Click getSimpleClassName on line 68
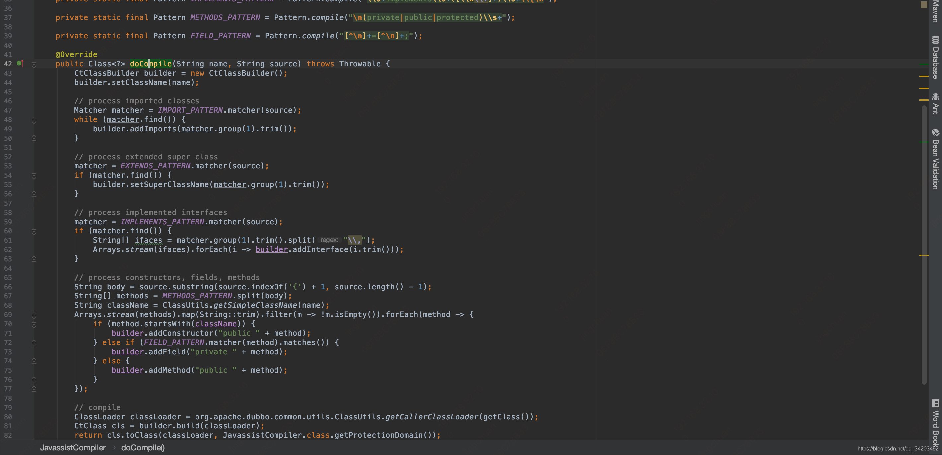The width and height of the screenshot is (942, 455). point(255,305)
